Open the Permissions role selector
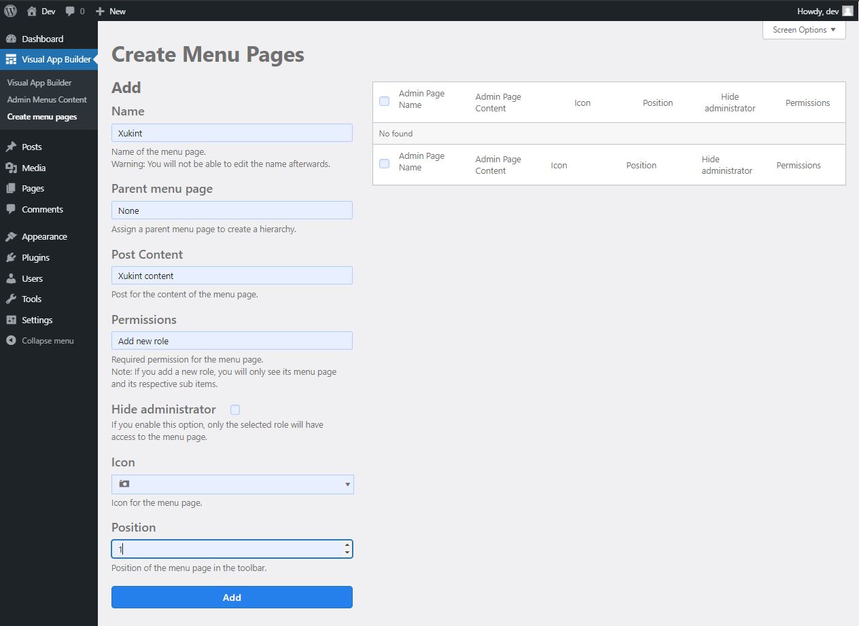Image resolution: width=859 pixels, height=626 pixels. (x=232, y=341)
